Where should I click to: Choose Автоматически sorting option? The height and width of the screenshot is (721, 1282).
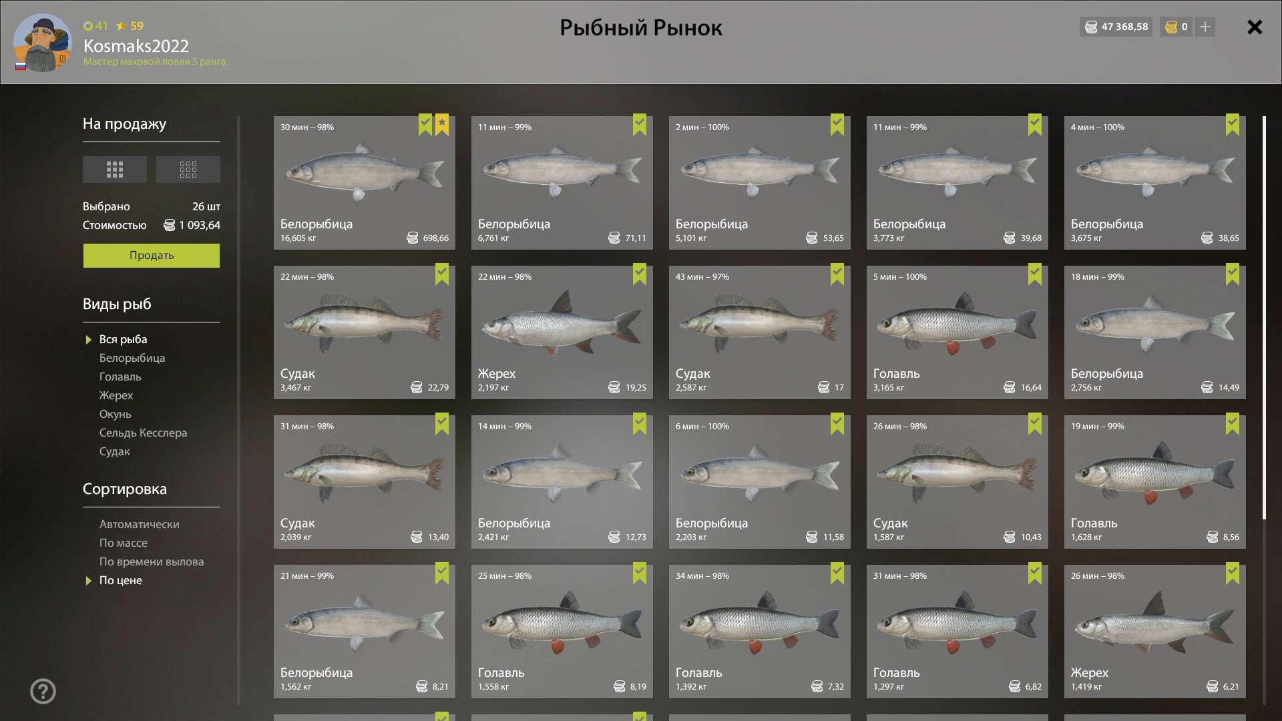[x=139, y=524]
